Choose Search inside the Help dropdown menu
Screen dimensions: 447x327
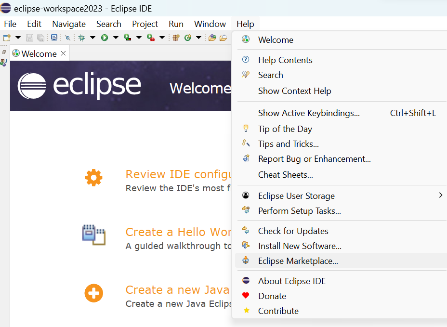coord(341,75)
